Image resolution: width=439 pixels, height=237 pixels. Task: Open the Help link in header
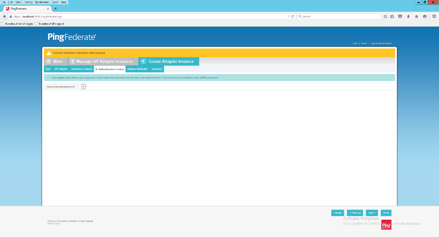click(x=355, y=43)
